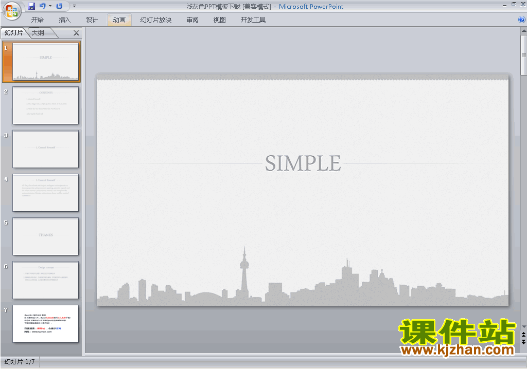Viewport: 527px width, 369px height.
Task: Go to next slide double-arrow button
Action: [x=523, y=341]
